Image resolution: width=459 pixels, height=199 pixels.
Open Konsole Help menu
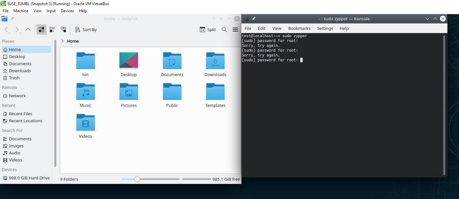[344, 28]
